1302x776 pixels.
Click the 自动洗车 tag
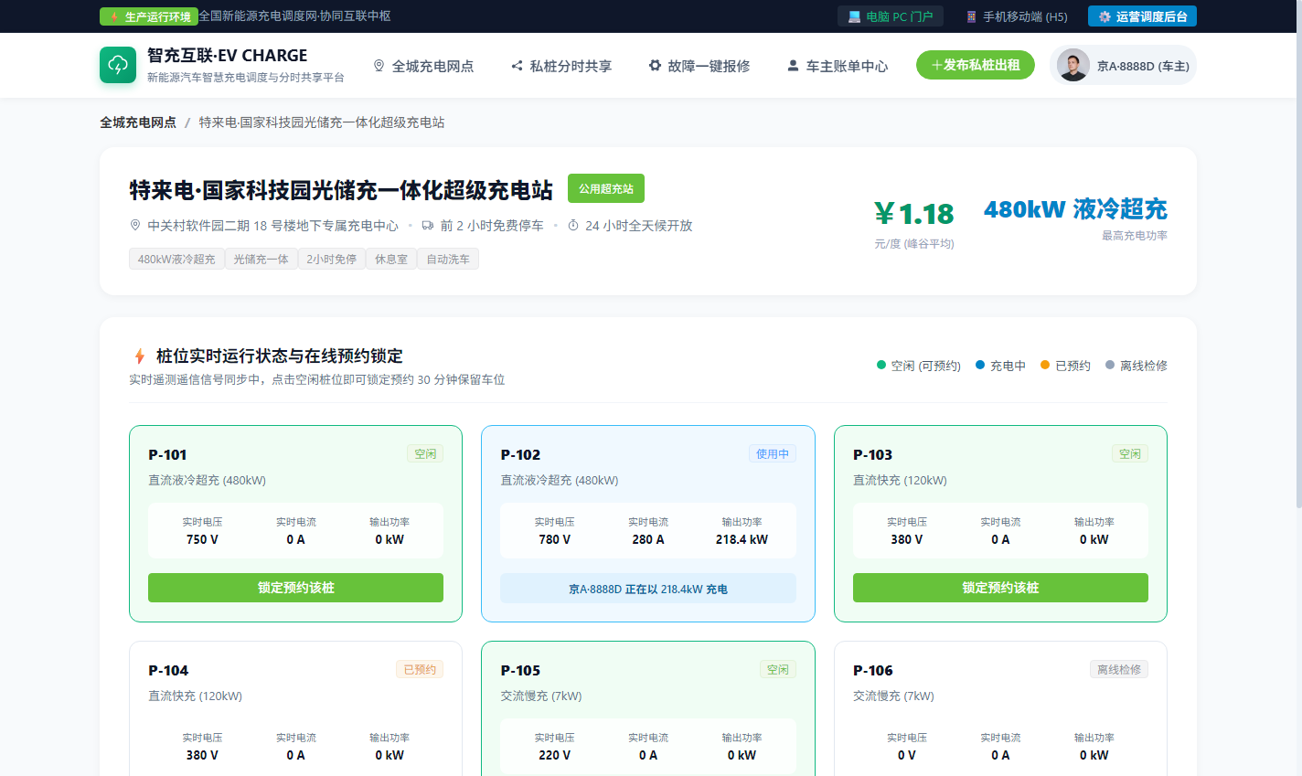coord(448,259)
